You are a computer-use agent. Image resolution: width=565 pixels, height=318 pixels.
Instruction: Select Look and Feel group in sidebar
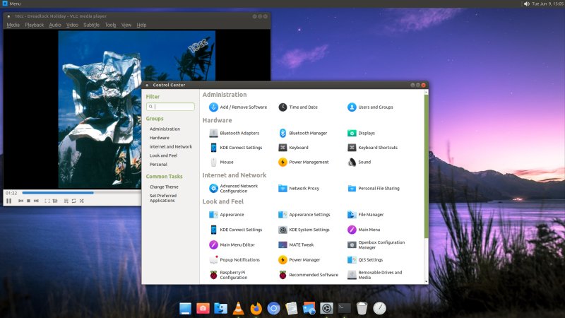[163, 155]
